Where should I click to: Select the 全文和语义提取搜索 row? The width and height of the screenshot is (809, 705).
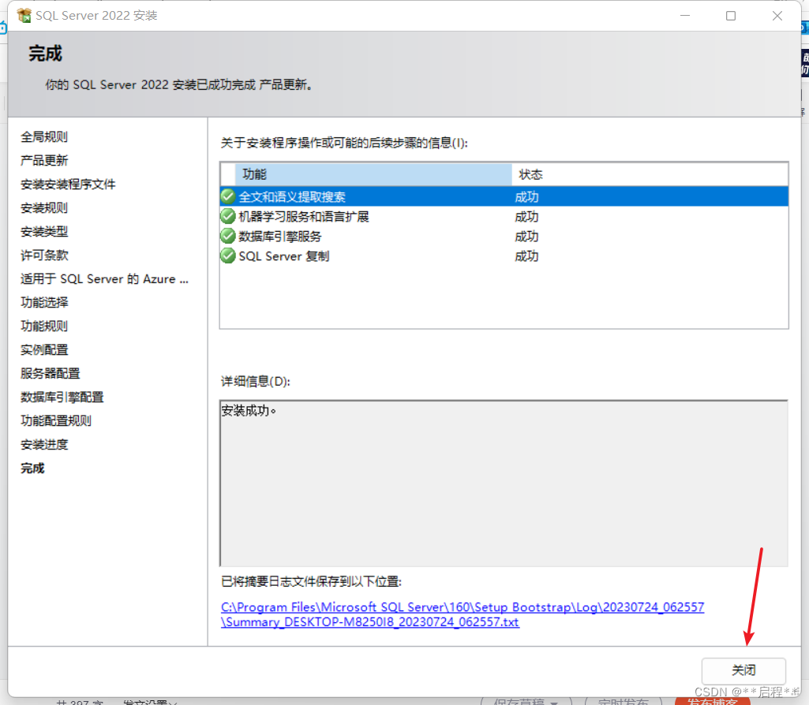[504, 196]
